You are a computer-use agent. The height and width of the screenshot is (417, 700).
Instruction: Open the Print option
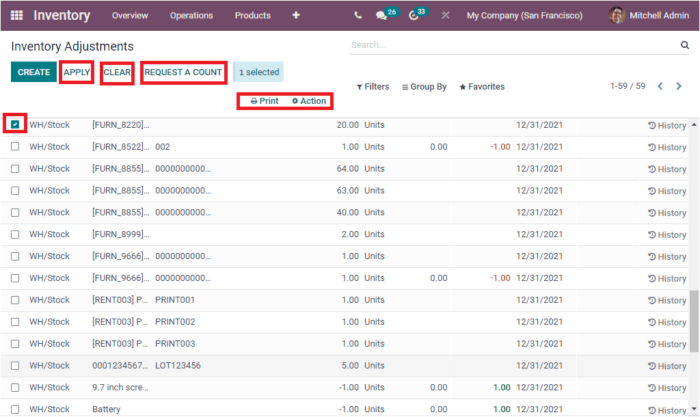pos(262,100)
